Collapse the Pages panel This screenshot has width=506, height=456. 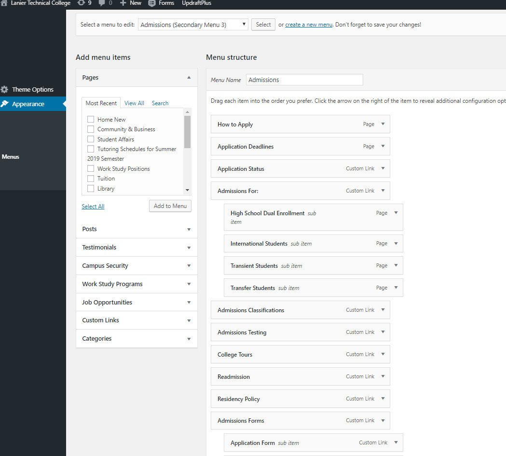pos(189,78)
